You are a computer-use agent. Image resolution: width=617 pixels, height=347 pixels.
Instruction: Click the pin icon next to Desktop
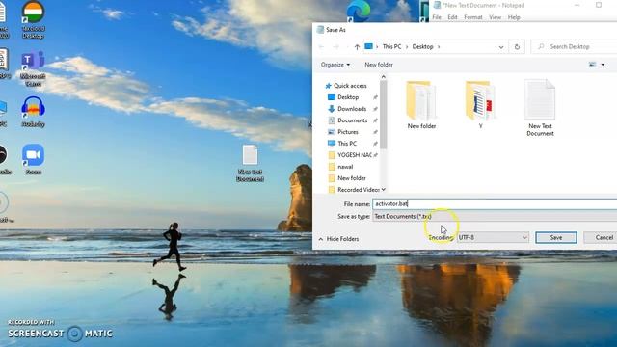(375, 97)
